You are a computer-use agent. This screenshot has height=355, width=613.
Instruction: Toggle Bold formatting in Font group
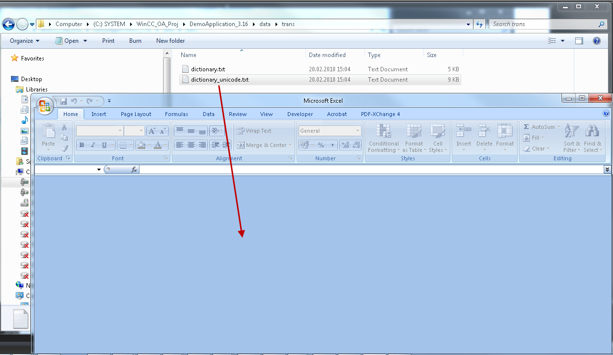tap(82, 145)
